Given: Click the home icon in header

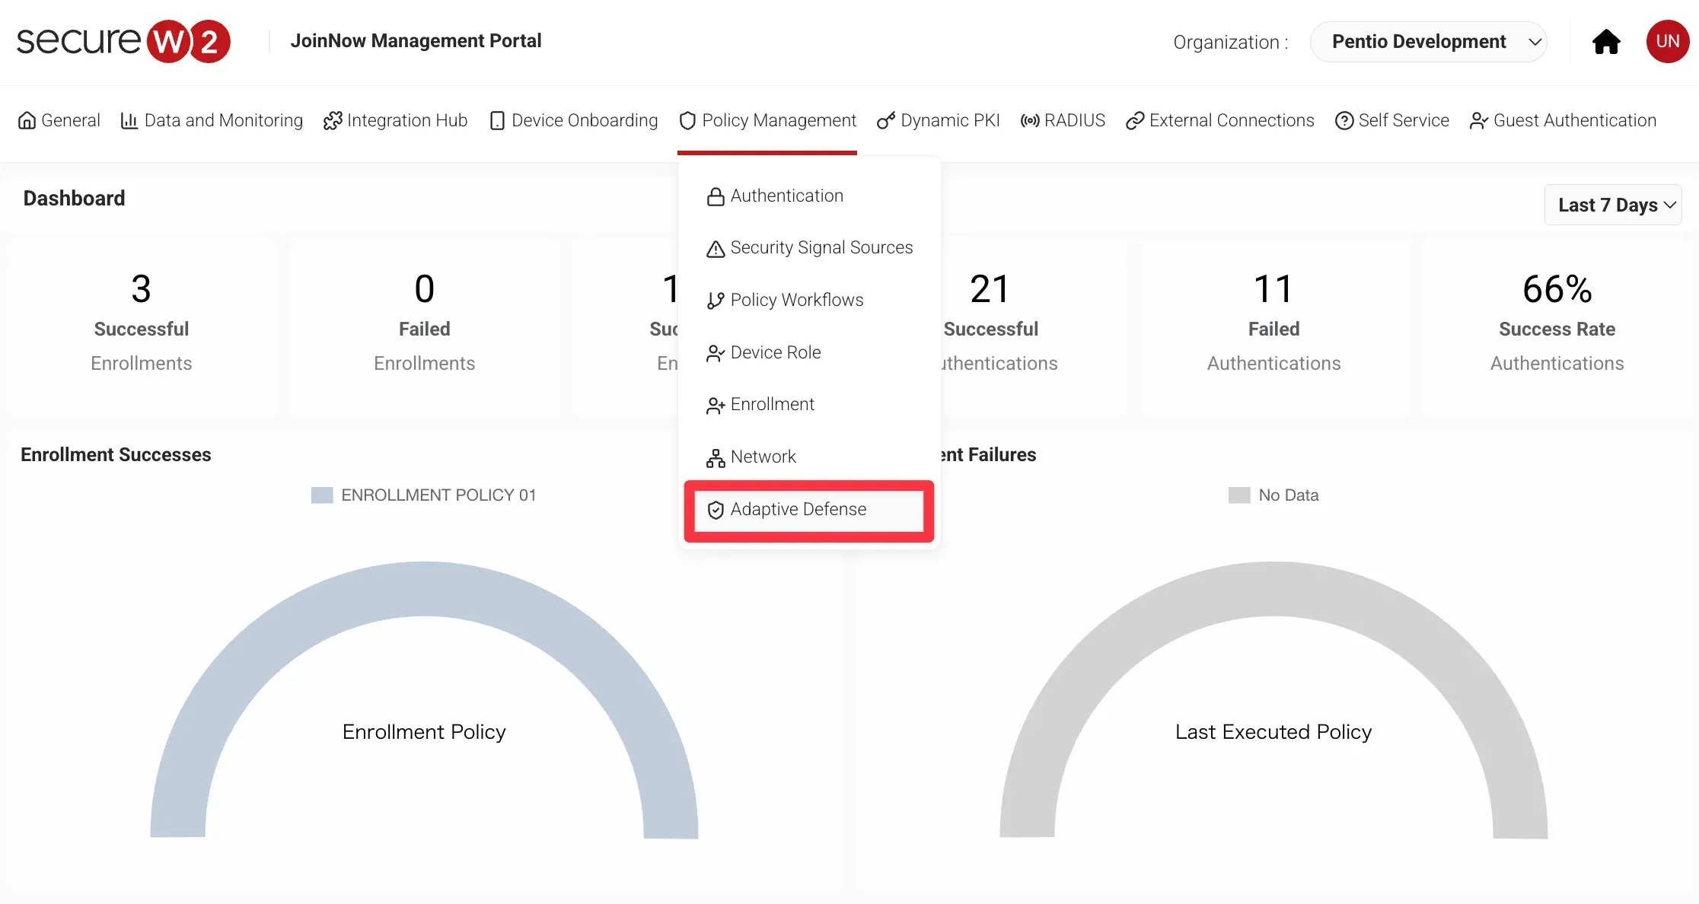Looking at the screenshot, I should point(1606,42).
